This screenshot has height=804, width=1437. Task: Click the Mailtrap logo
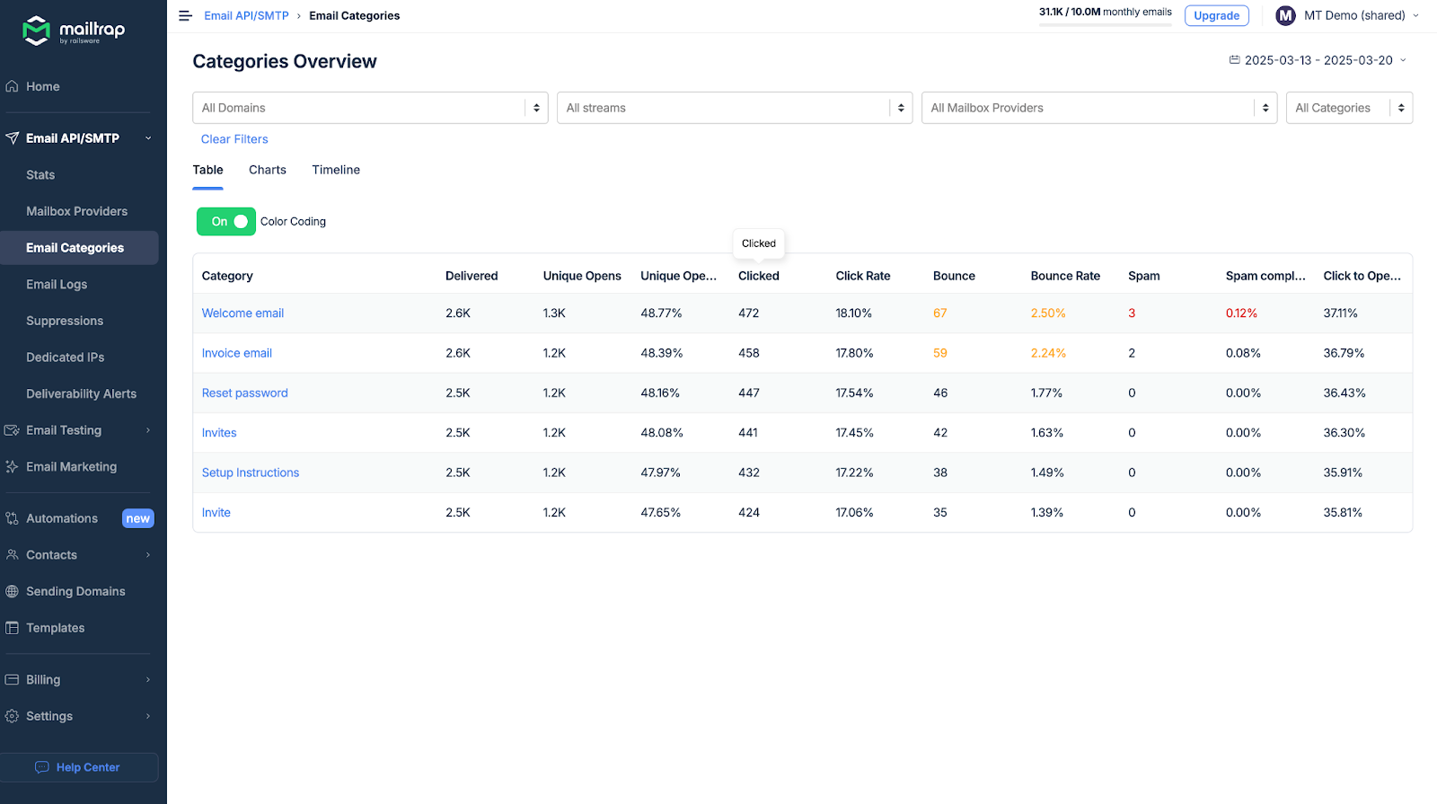[74, 31]
